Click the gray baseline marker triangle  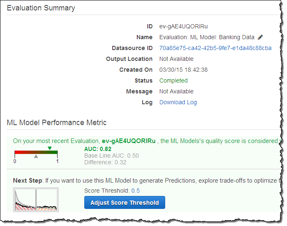[x=36, y=156]
